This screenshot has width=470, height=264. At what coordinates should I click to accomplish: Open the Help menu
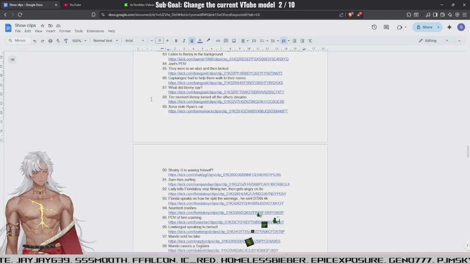coord(111,31)
